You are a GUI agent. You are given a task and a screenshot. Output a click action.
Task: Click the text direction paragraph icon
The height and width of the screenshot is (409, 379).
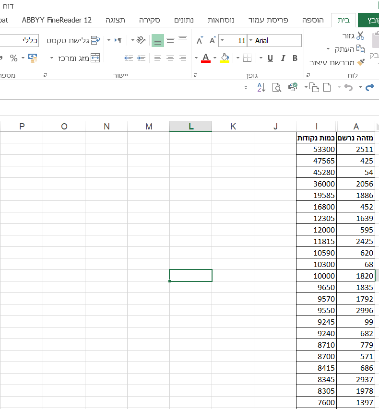click(x=118, y=40)
